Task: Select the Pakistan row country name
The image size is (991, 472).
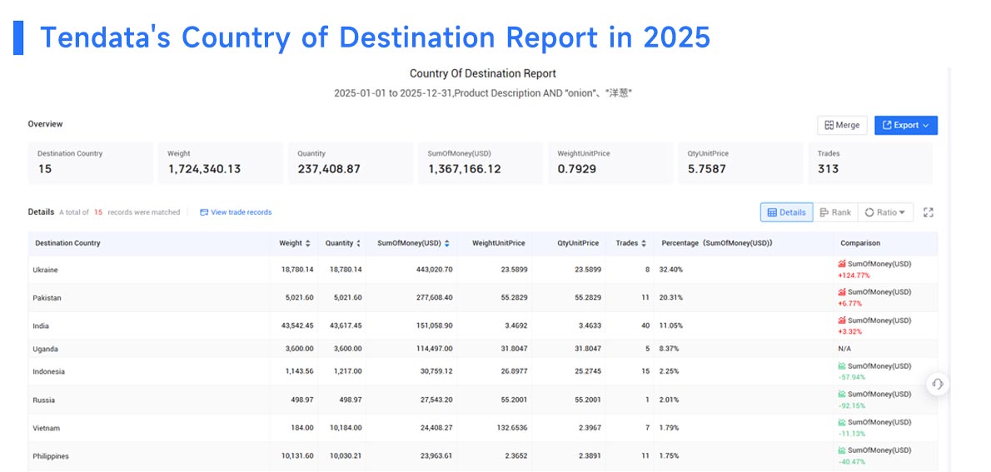Action: [47, 298]
